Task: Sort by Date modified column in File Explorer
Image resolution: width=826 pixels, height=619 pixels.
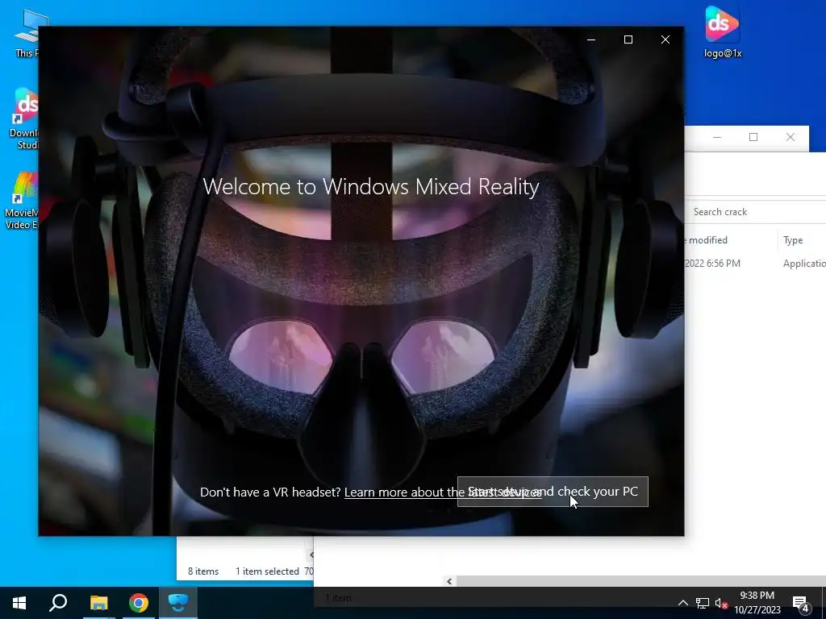Action: click(731, 240)
